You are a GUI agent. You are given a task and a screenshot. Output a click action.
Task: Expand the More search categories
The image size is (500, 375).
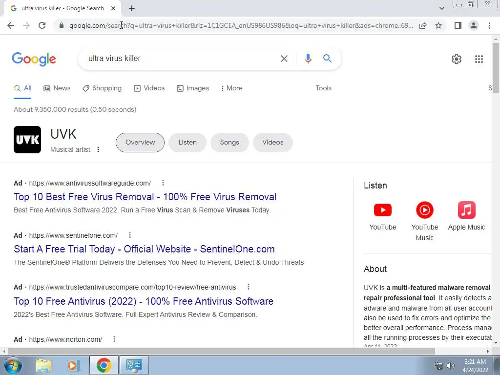[231, 88]
